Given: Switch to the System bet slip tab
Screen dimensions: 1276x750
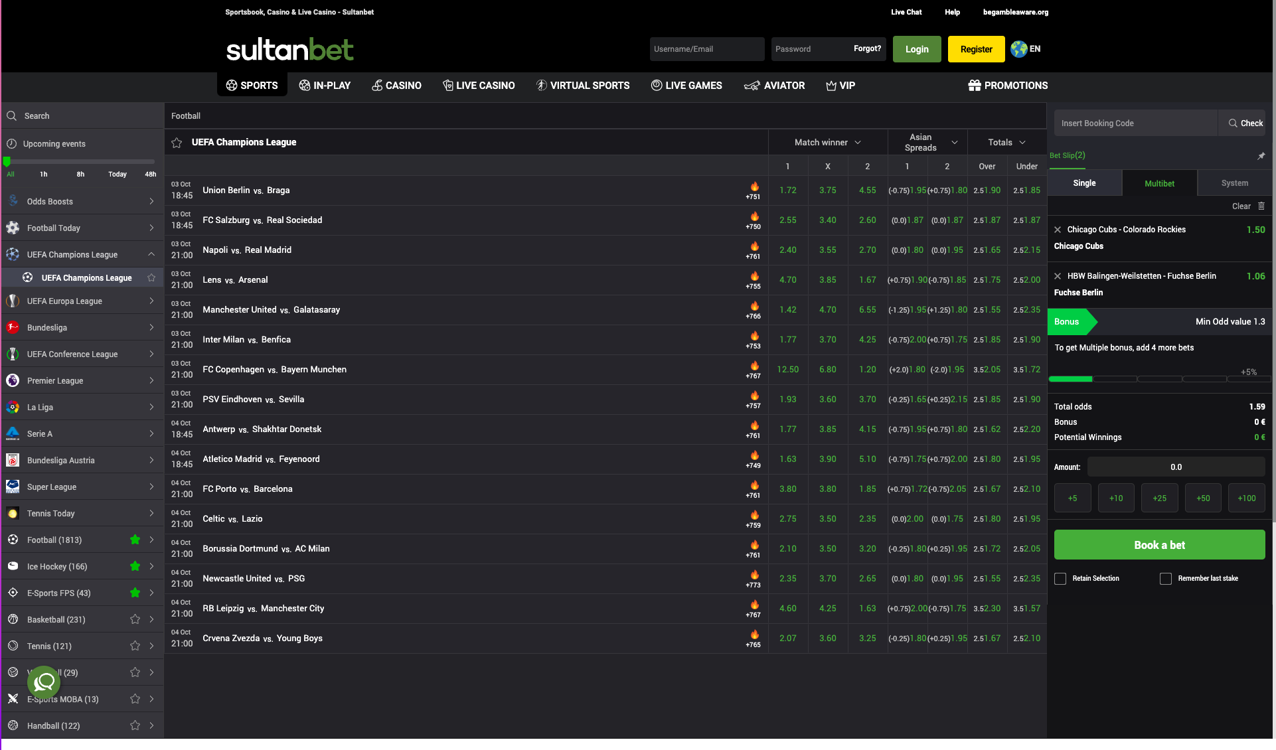Looking at the screenshot, I should click(1234, 183).
